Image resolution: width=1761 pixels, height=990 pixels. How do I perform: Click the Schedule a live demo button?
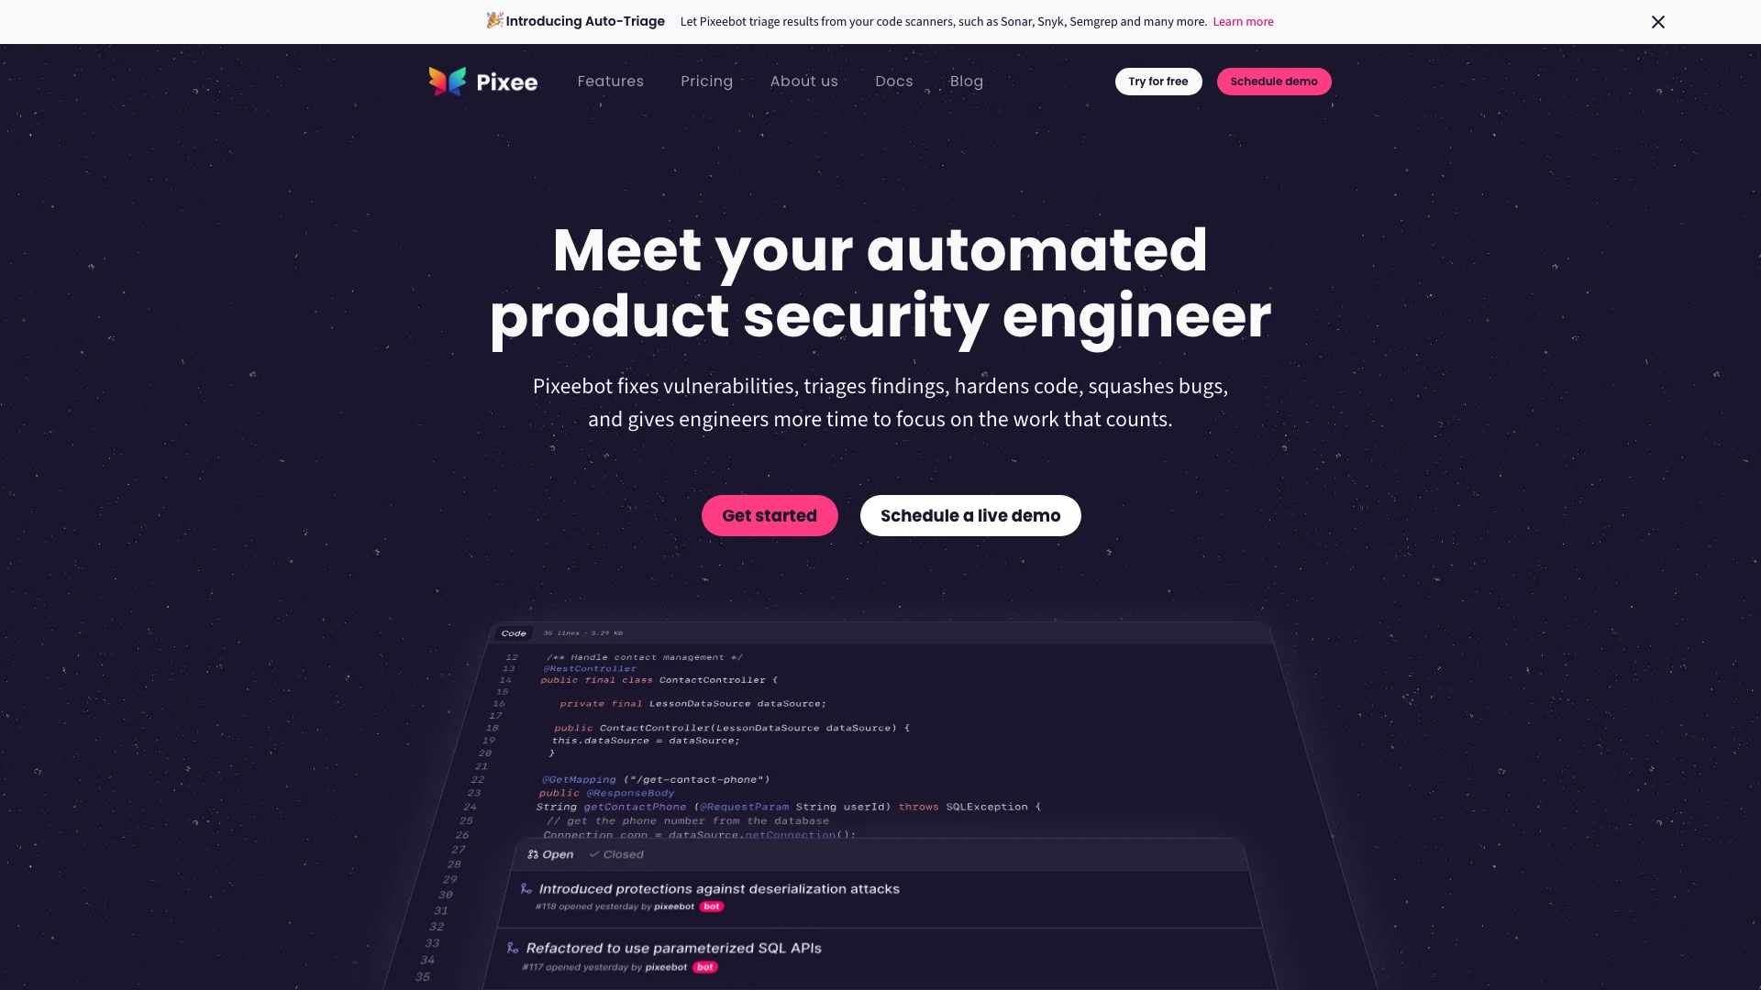[970, 515]
